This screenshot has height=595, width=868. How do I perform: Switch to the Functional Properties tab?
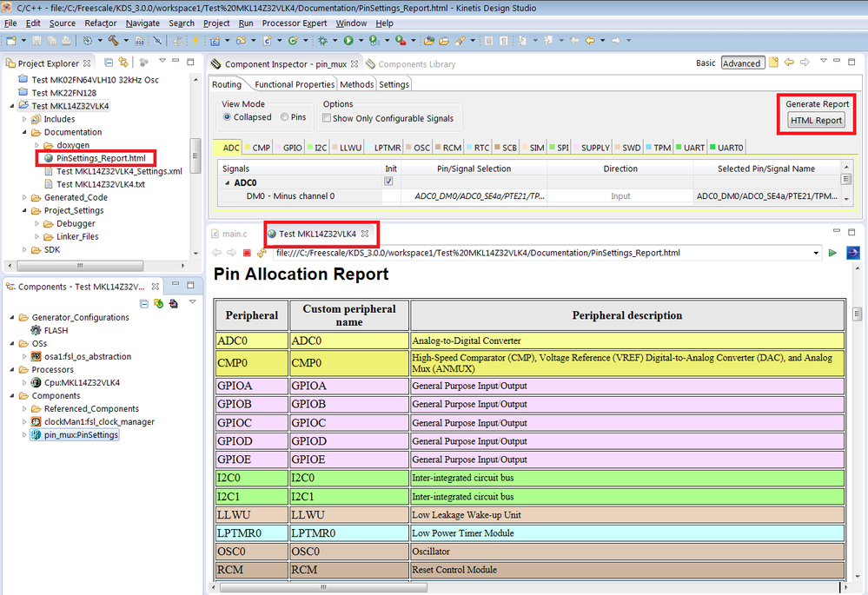coord(294,84)
